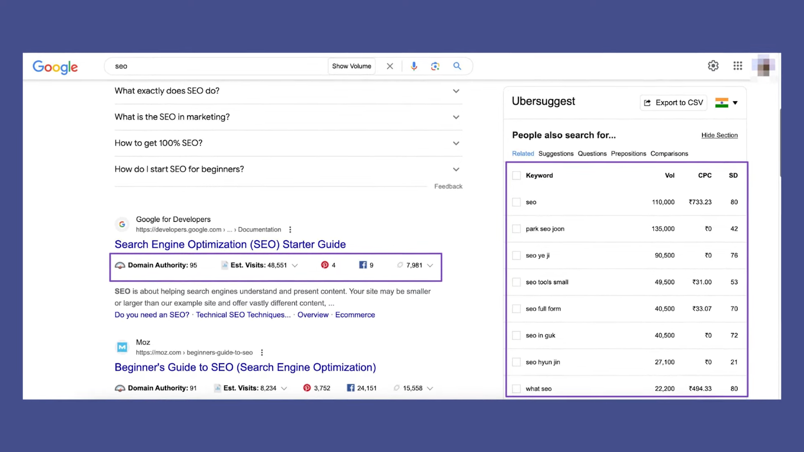Viewport: 804px width, 452px height.
Task: Click the three-dot menu beside developers.google.com
Action: tap(290, 230)
